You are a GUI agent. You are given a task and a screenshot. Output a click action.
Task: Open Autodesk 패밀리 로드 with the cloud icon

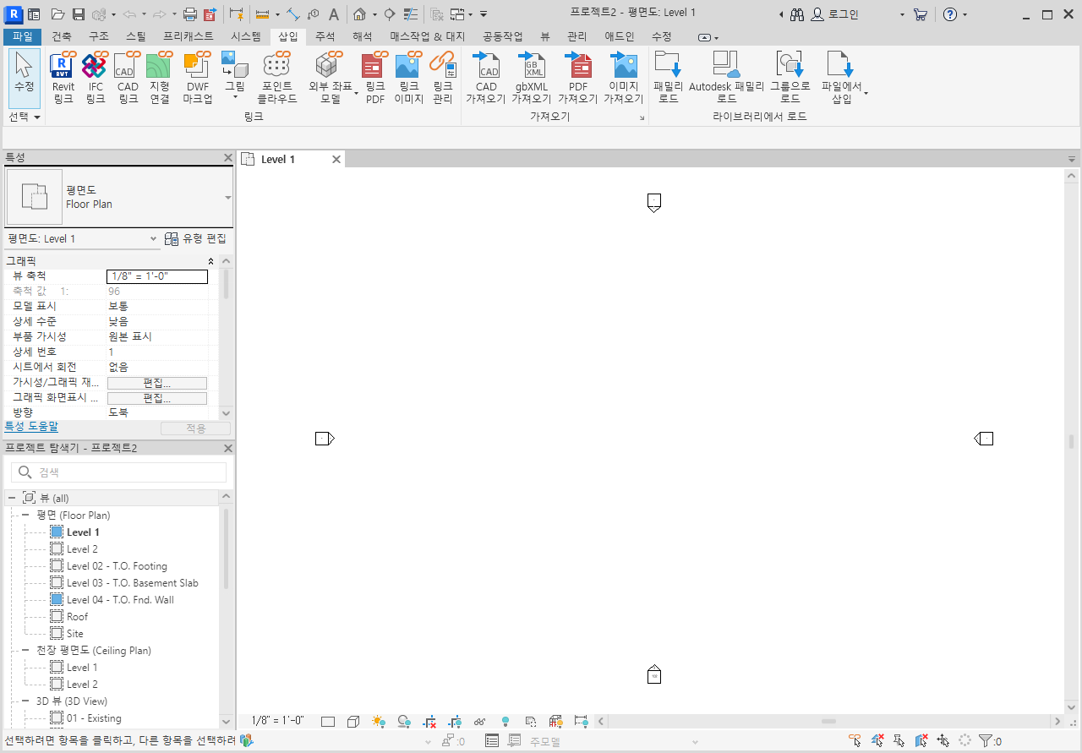[726, 78]
